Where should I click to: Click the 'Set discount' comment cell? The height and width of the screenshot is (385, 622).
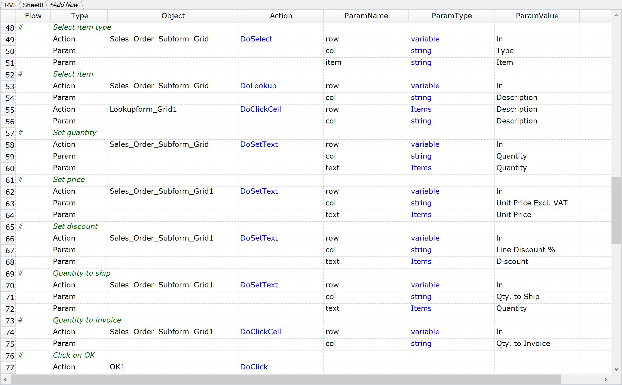pyautogui.click(x=75, y=226)
